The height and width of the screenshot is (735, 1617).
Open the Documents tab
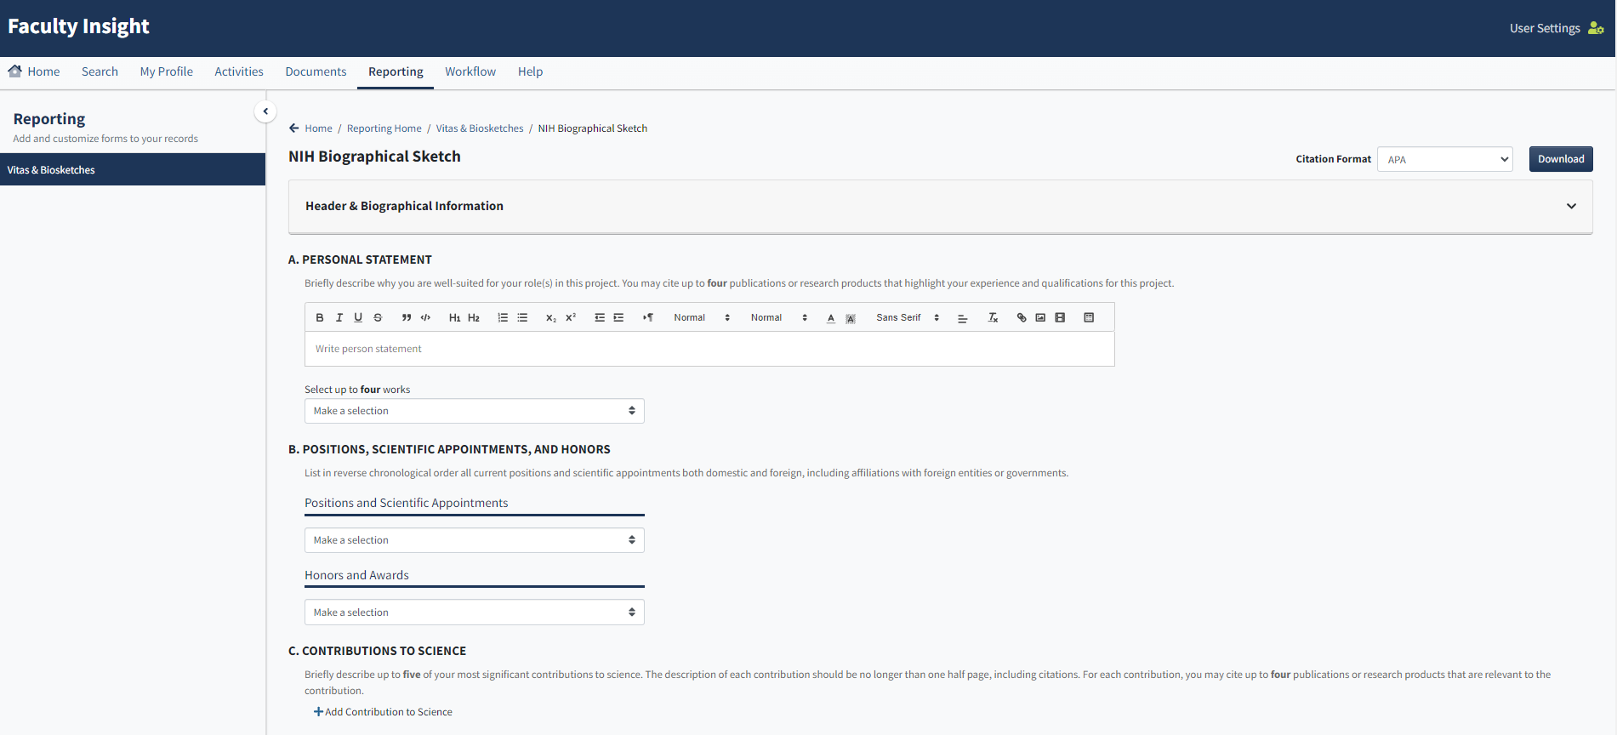coord(316,71)
